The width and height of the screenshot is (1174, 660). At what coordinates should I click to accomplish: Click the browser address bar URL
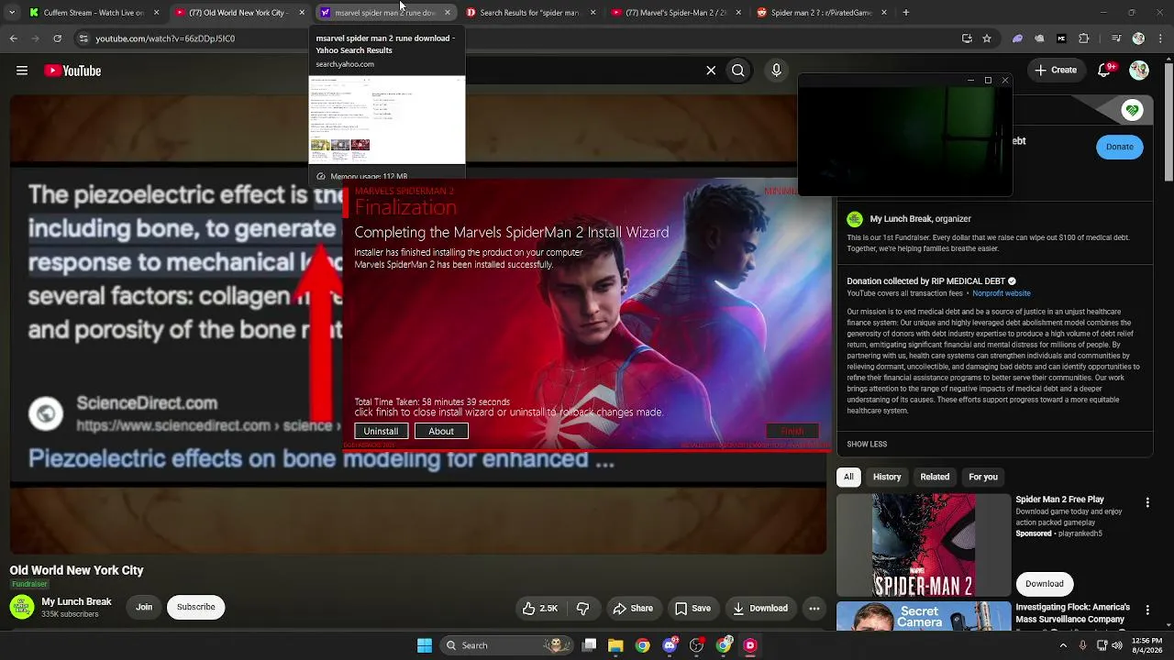click(x=165, y=38)
